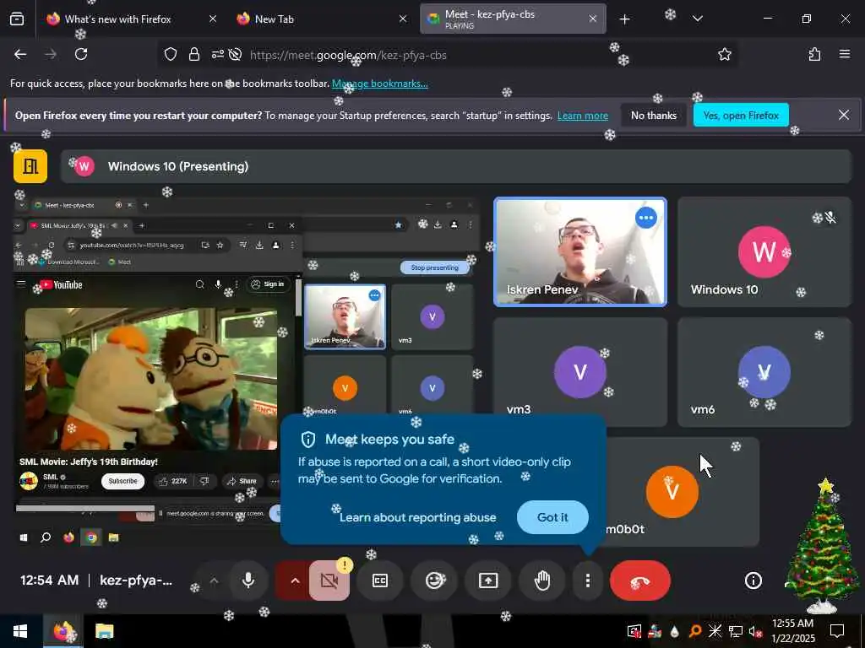Dismiss the startup notification banner
The height and width of the screenshot is (648, 865).
pyautogui.click(x=844, y=115)
